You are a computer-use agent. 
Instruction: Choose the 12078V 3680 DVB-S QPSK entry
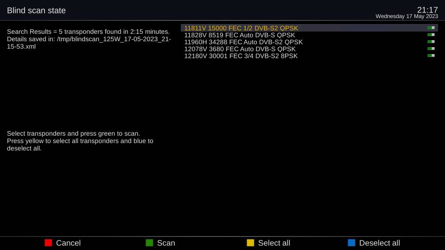click(239, 49)
